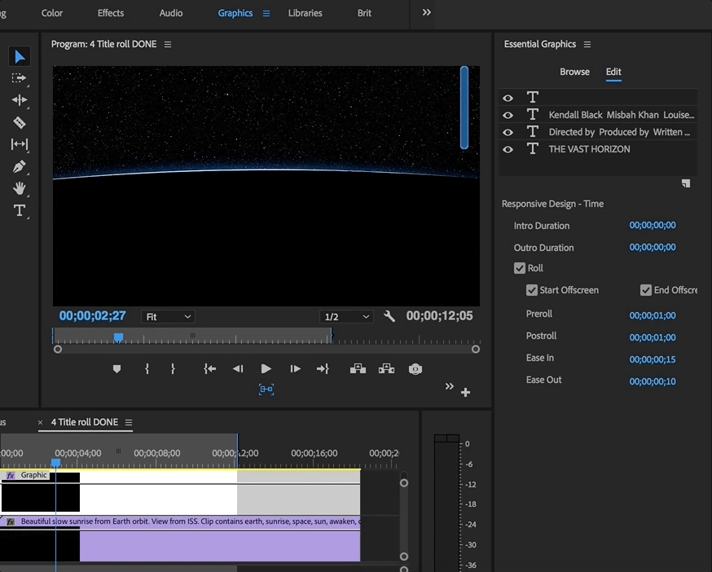
Task: Toggle the Start Offscreen checkbox
Action: pos(532,290)
